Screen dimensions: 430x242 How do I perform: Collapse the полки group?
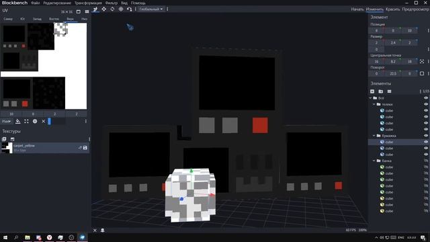[374, 104]
